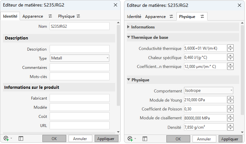The width and height of the screenshot is (246, 144).
Task: Click the Coût input field
Action: (x=80, y=116)
